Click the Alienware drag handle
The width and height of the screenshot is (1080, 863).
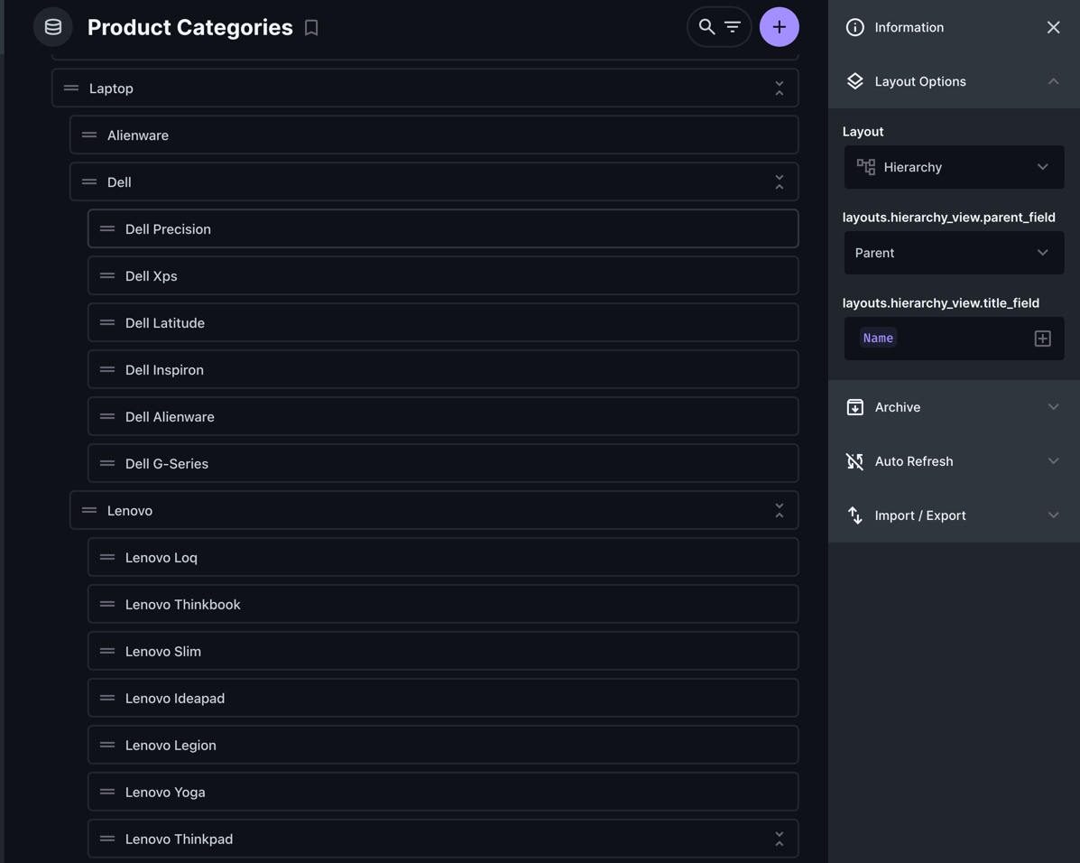(88, 135)
